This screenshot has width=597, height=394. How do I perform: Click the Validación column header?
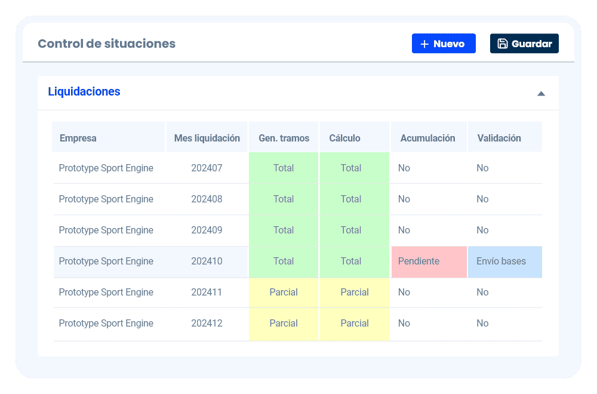499,138
